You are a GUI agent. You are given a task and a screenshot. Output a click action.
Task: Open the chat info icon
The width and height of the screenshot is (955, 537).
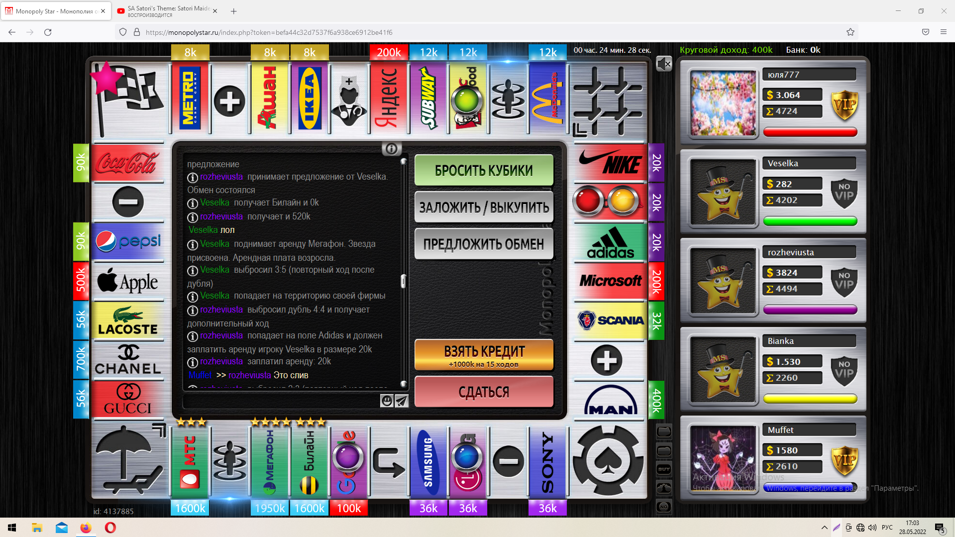click(x=392, y=149)
